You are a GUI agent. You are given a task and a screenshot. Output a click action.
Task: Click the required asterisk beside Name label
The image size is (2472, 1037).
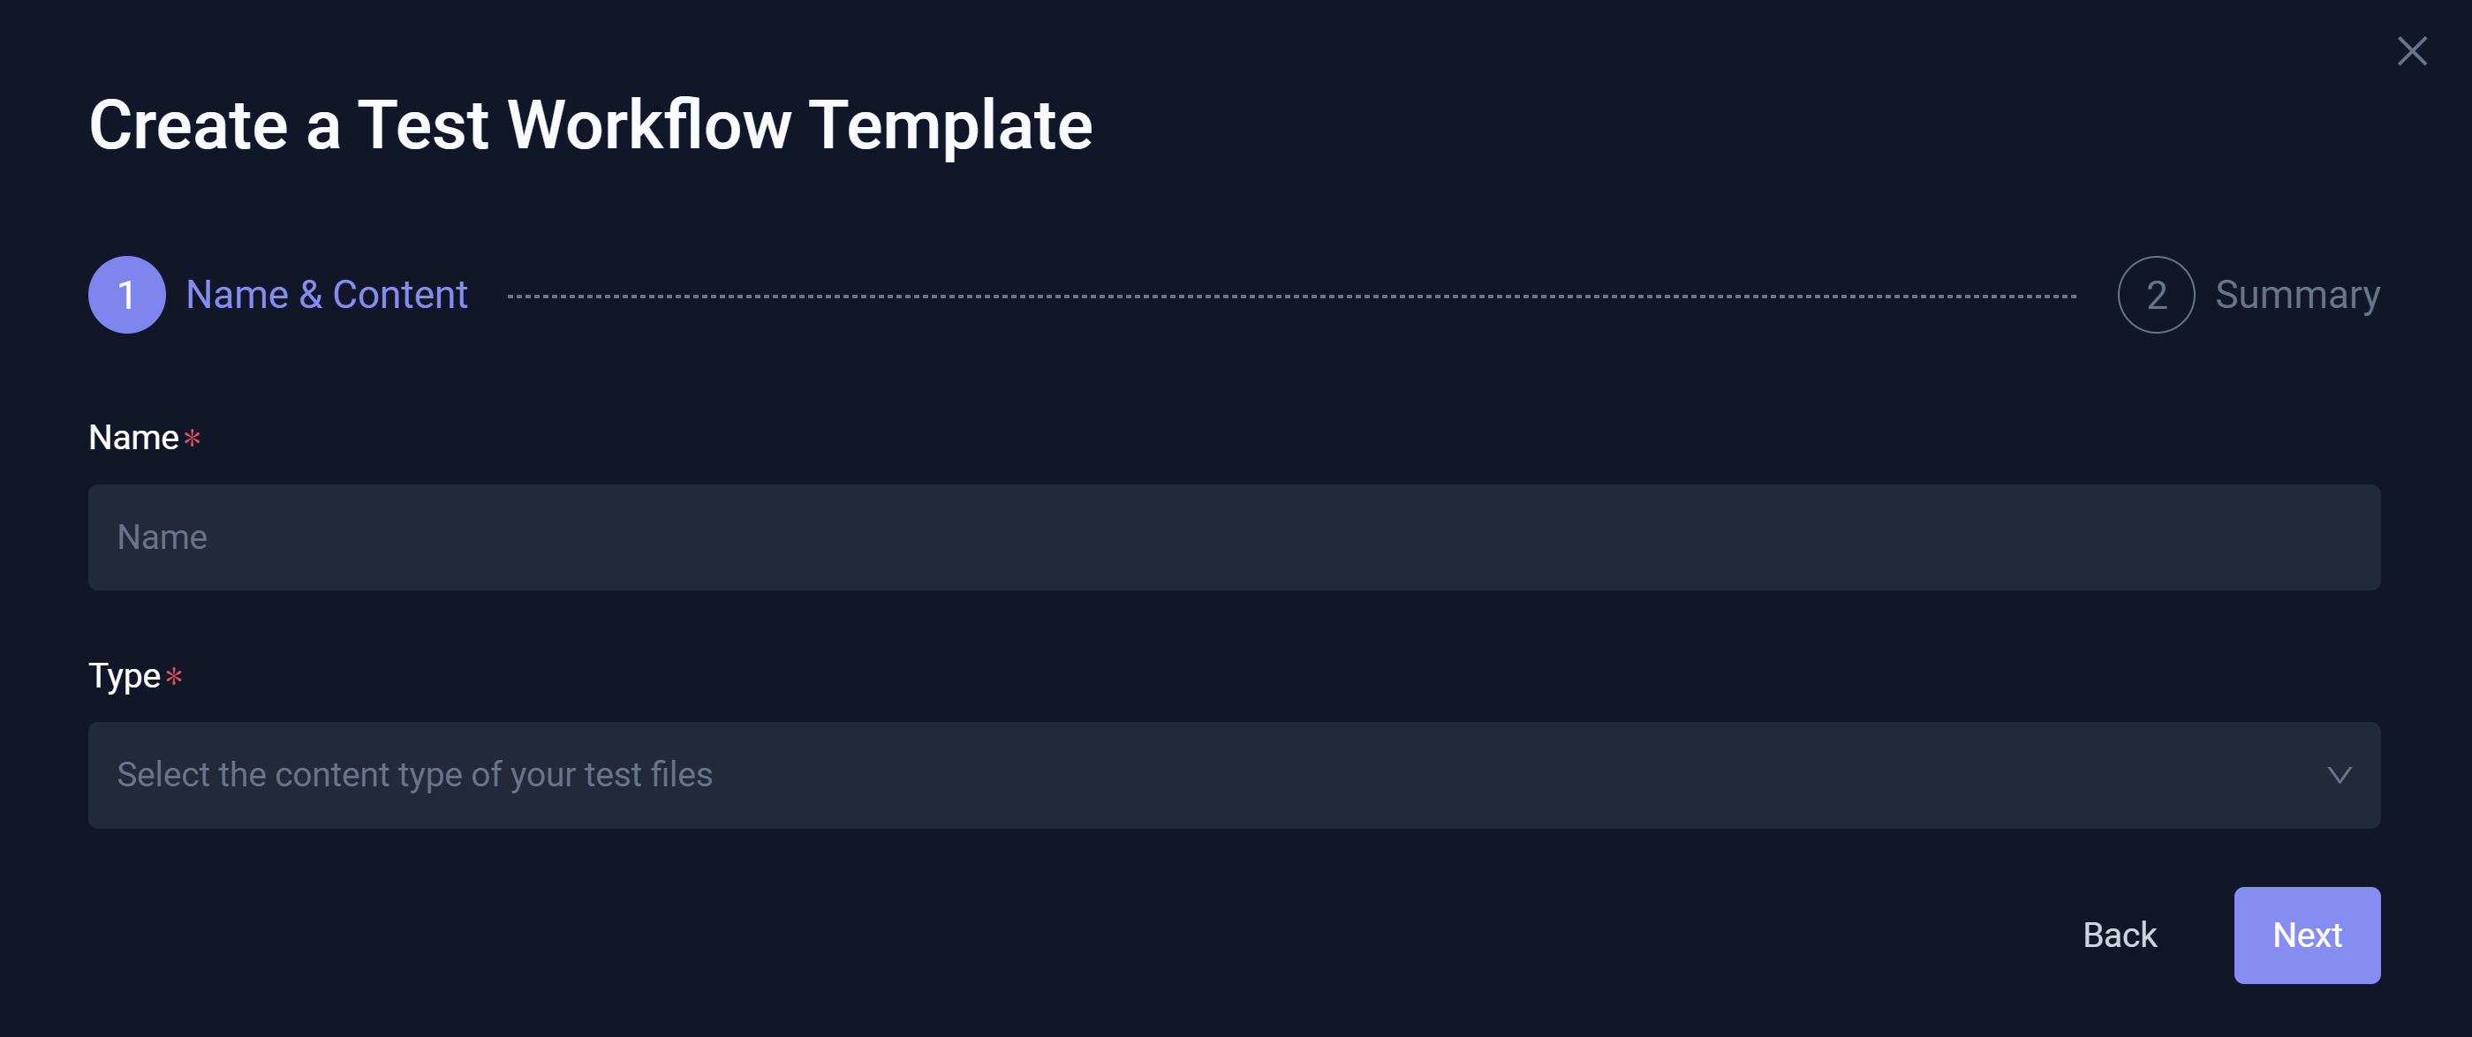point(193,439)
